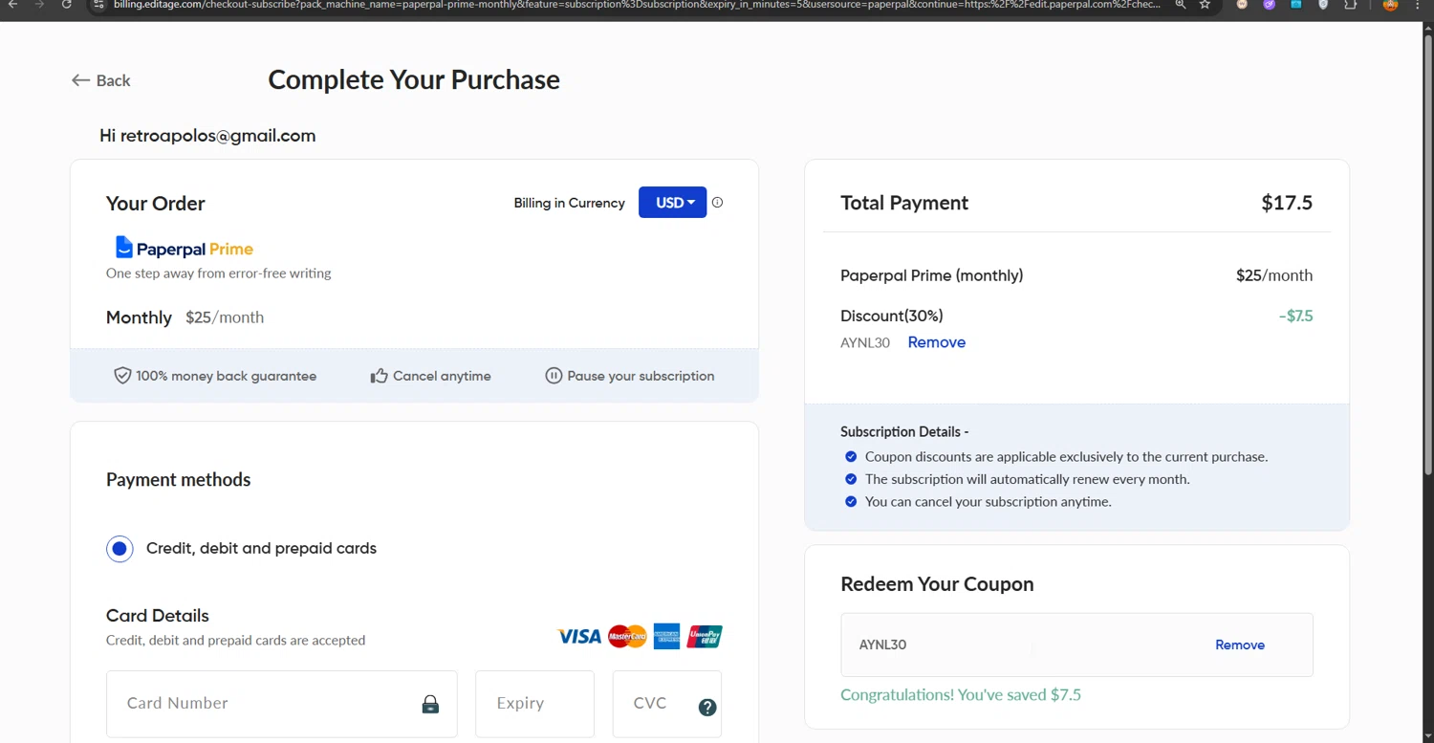
Task: Click the 100% money back guarantee text
Action: [x=226, y=376]
